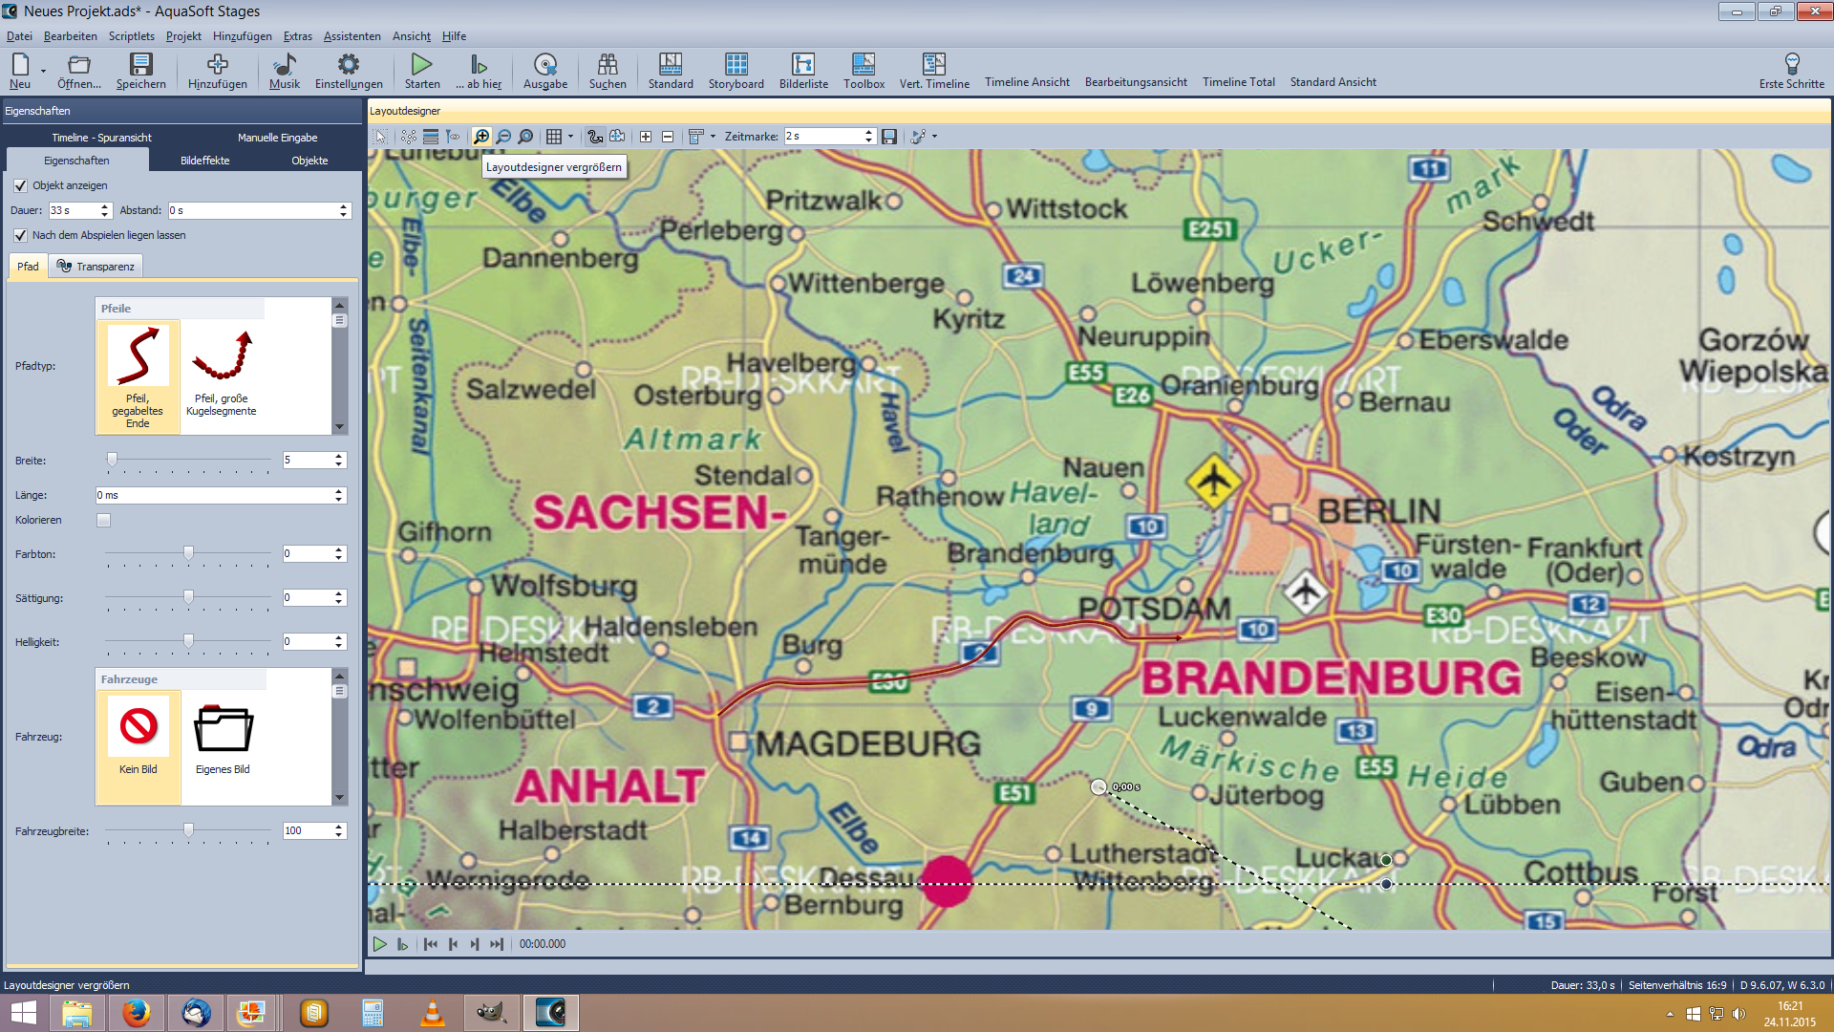Enable the Kolorieren checkbox
The width and height of the screenshot is (1834, 1032).
click(x=103, y=521)
